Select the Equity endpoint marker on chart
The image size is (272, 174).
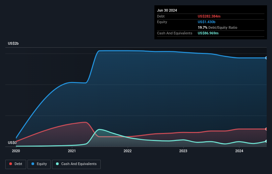pyautogui.click(x=266, y=58)
